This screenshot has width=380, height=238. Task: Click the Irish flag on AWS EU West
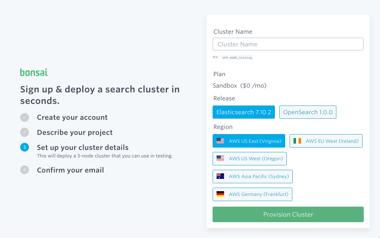[298, 140]
